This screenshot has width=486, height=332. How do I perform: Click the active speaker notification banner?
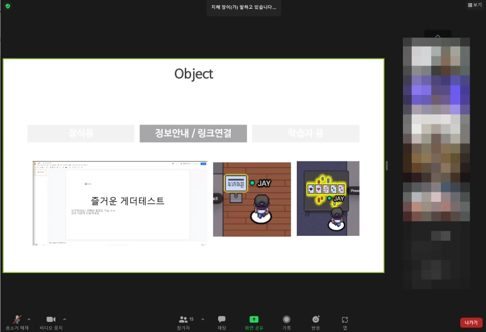click(x=244, y=8)
